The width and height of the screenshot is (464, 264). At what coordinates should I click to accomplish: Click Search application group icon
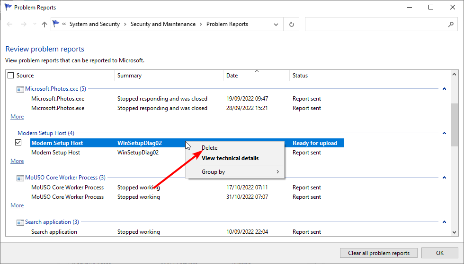20,222
